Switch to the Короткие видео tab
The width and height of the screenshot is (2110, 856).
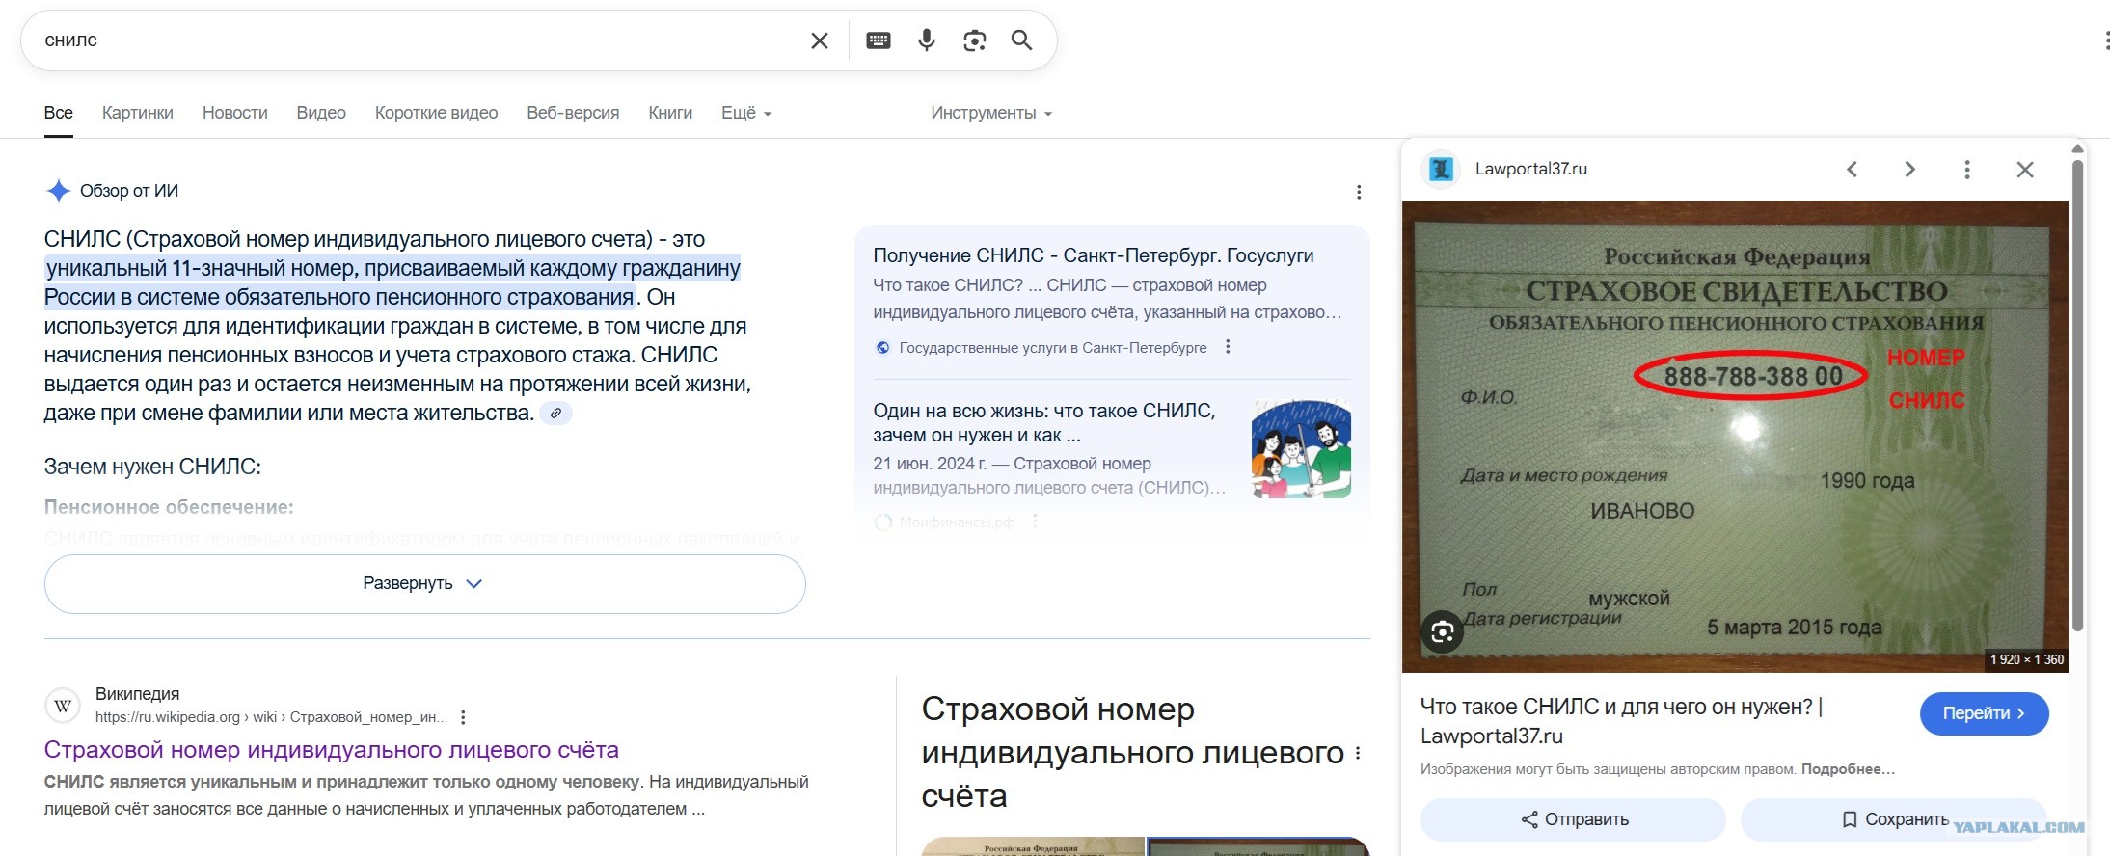pyautogui.click(x=436, y=113)
